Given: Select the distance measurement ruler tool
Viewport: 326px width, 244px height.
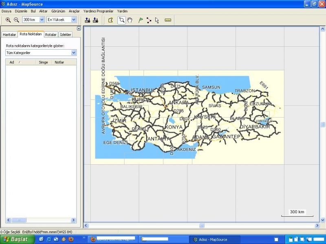Looking at the screenshot, I should pos(167,20).
